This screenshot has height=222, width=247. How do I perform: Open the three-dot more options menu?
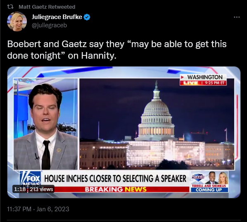pyautogui.click(x=237, y=17)
